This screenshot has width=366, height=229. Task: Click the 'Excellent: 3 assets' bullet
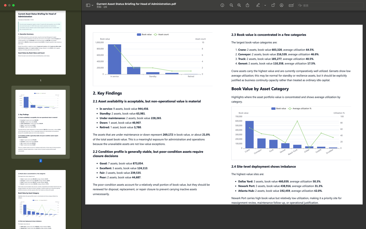(124, 168)
